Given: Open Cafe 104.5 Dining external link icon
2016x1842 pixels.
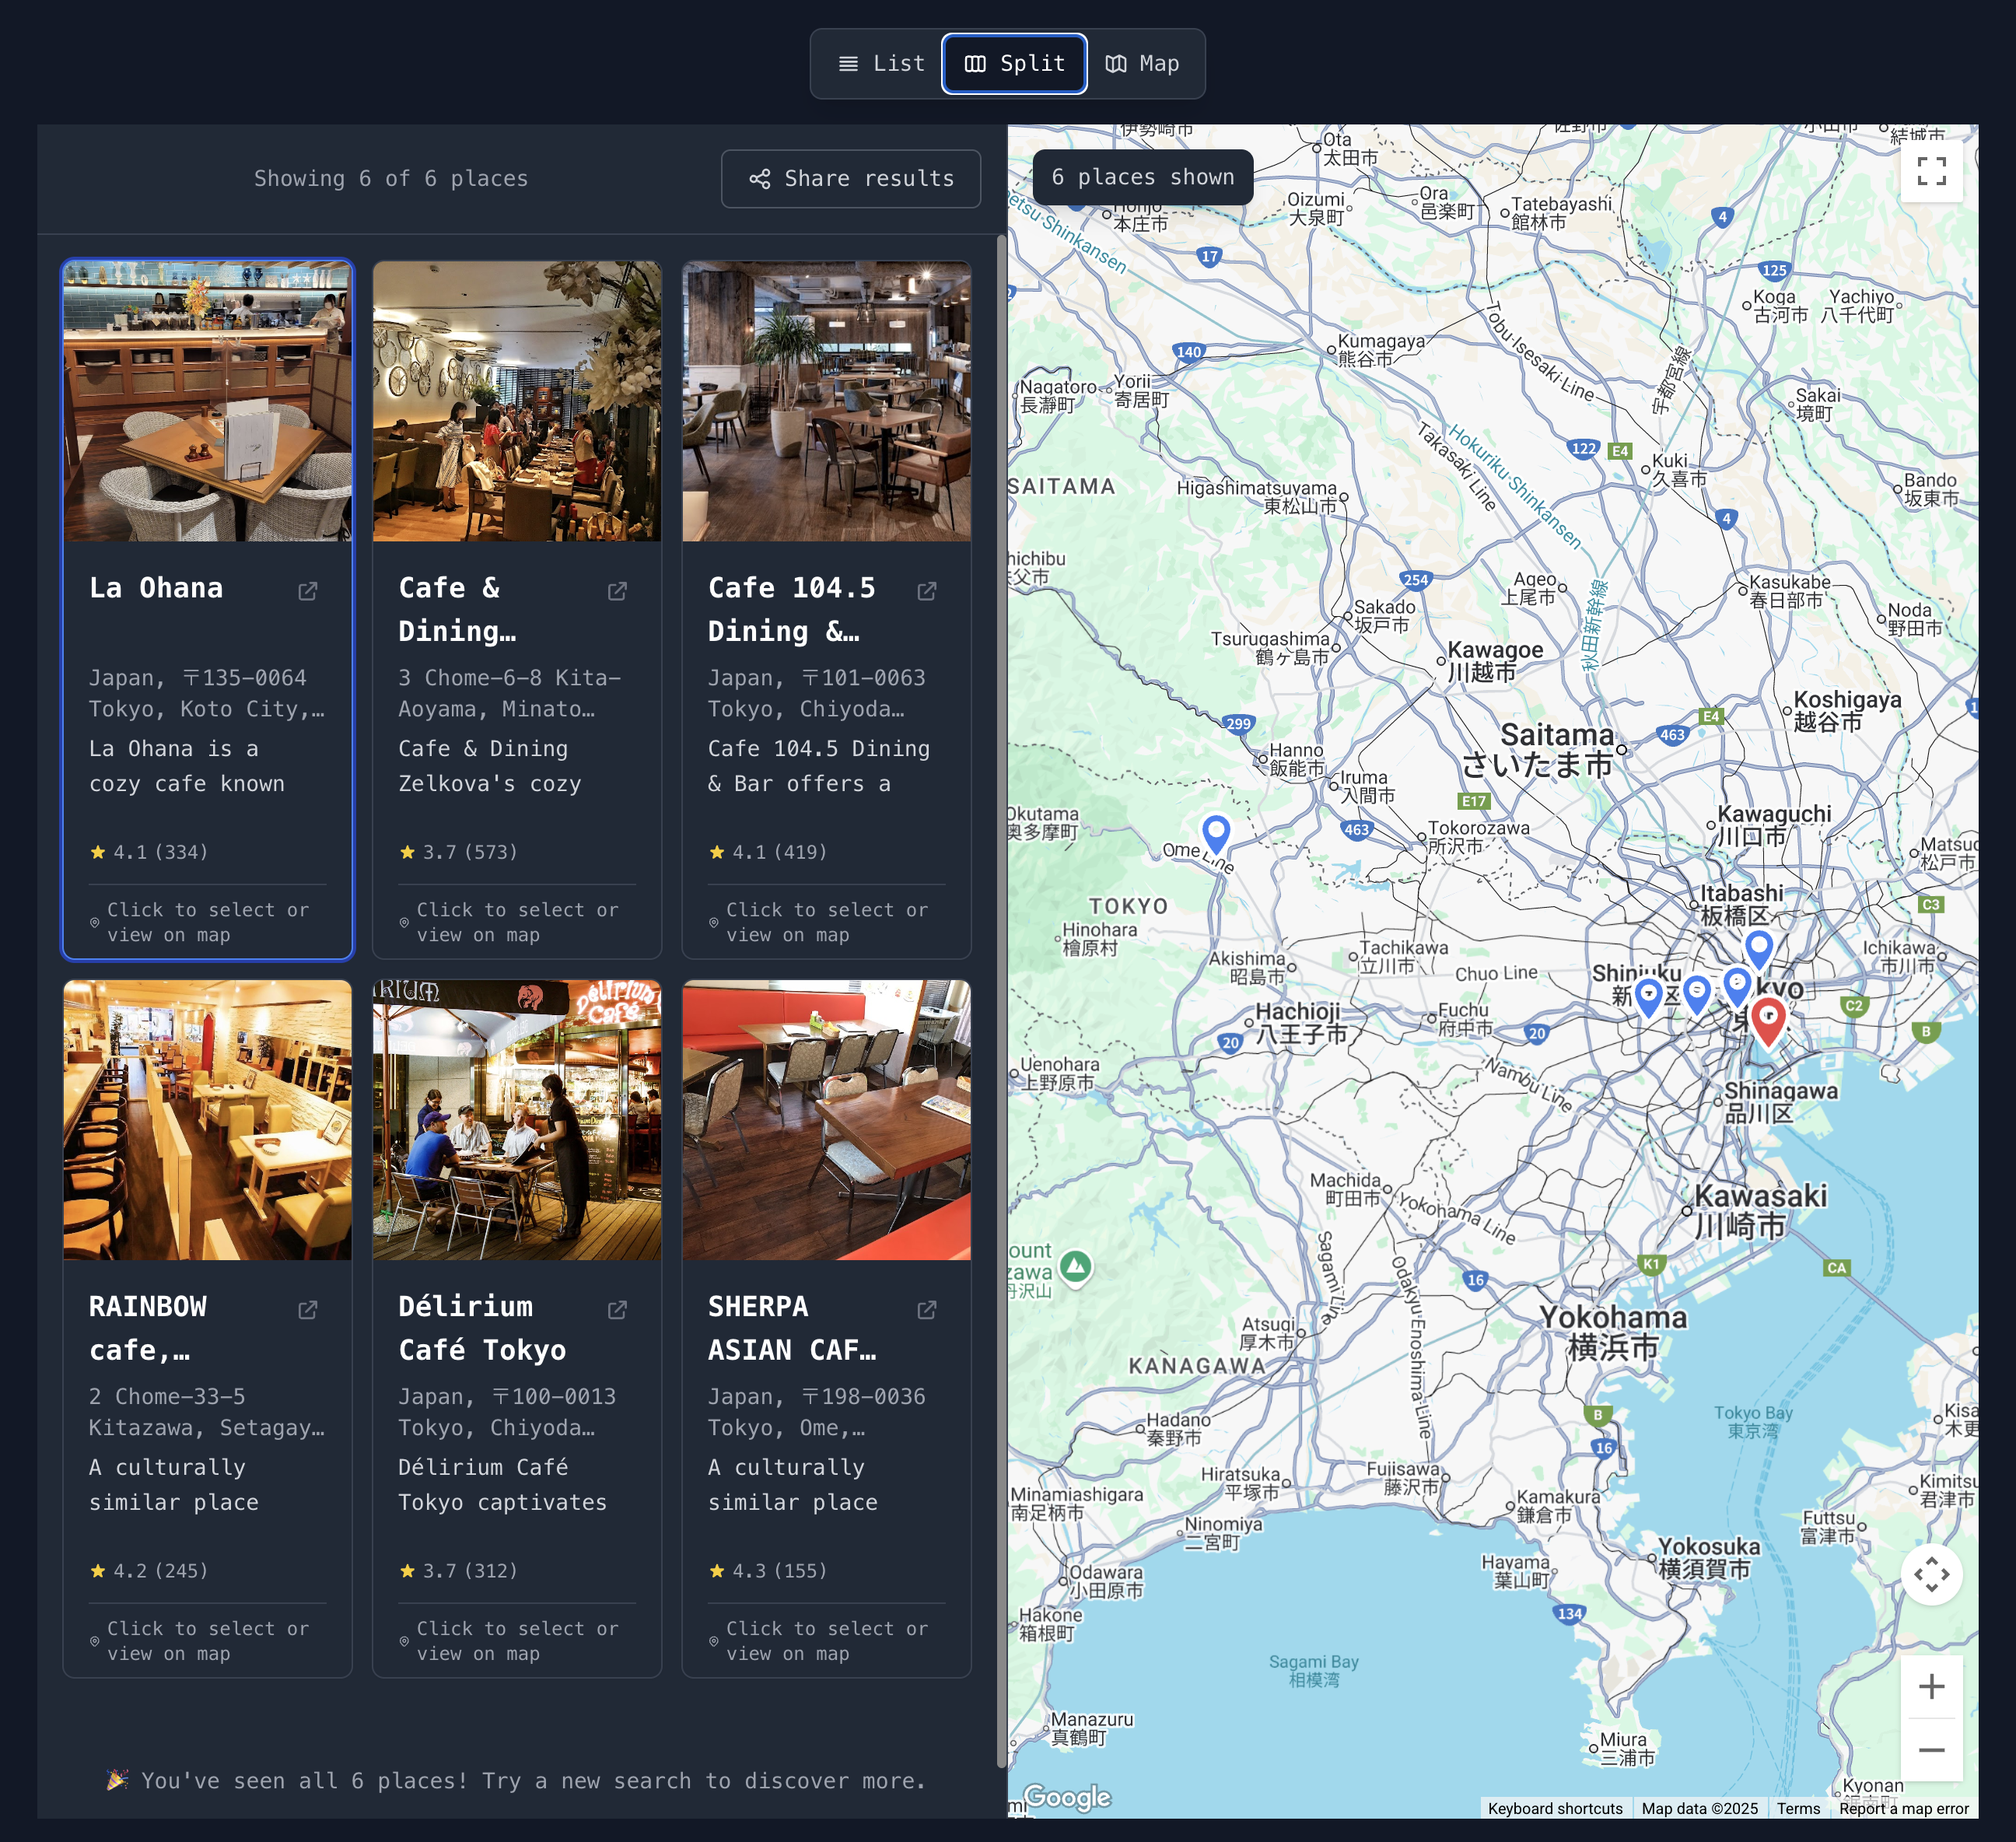Looking at the screenshot, I should tap(927, 591).
